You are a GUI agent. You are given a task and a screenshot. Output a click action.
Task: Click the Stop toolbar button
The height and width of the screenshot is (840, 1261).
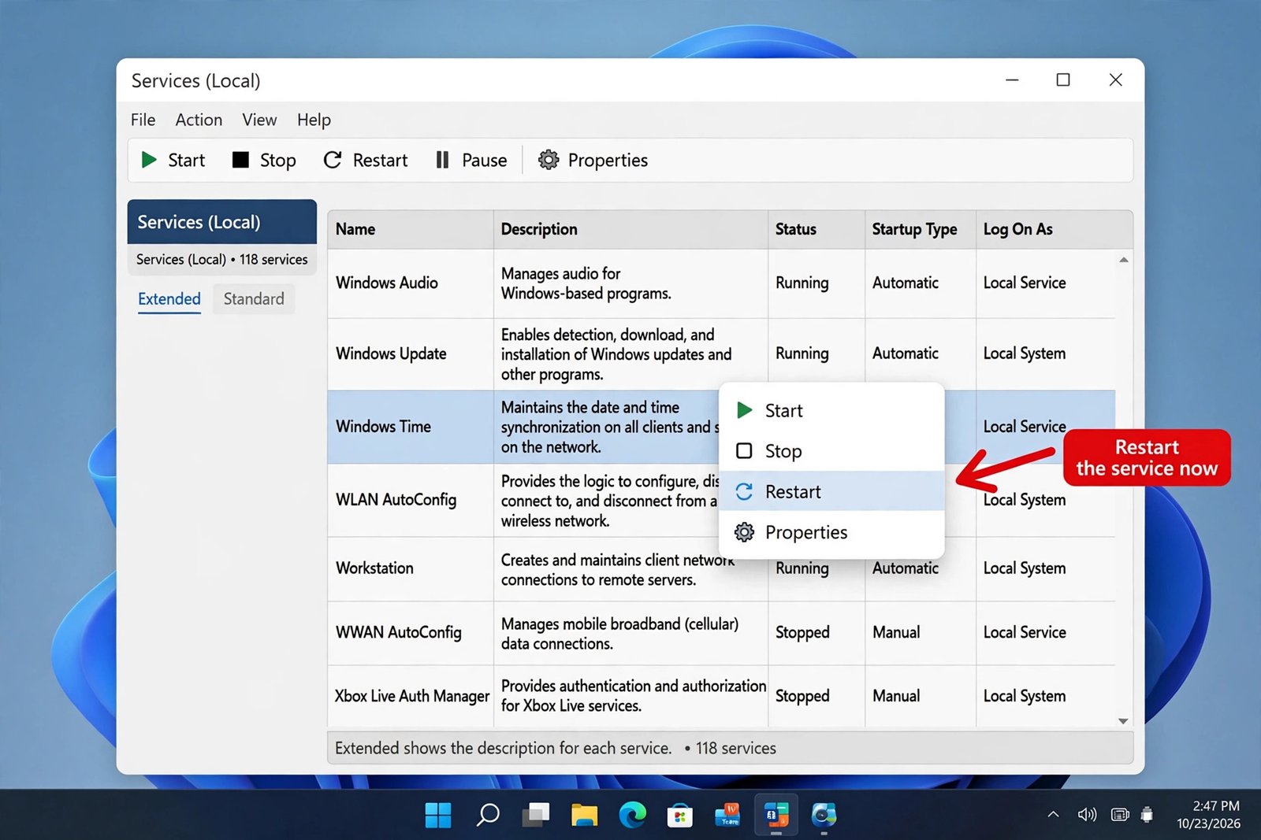point(264,160)
